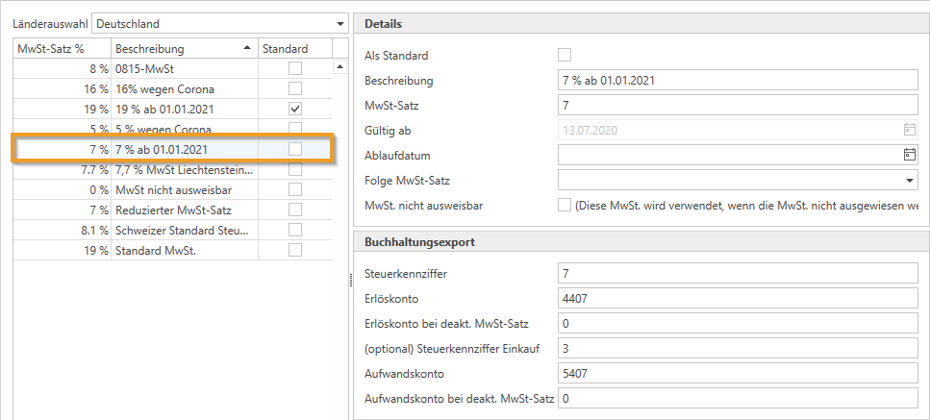Click the sort arrow in Beschreibung header
Screen dimensions: 930x420
pyautogui.click(x=245, y=48)
